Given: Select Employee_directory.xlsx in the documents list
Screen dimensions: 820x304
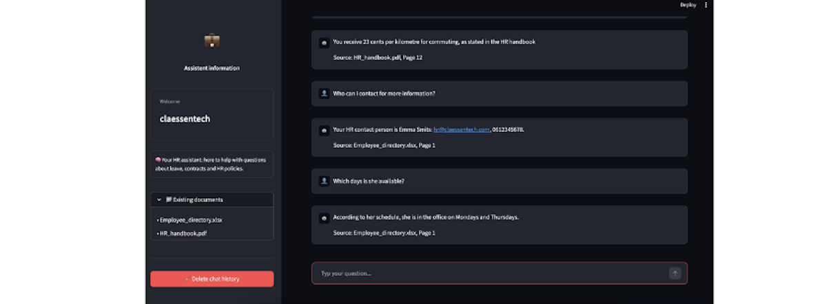Looking at the screenshot, I should point(191,220).
